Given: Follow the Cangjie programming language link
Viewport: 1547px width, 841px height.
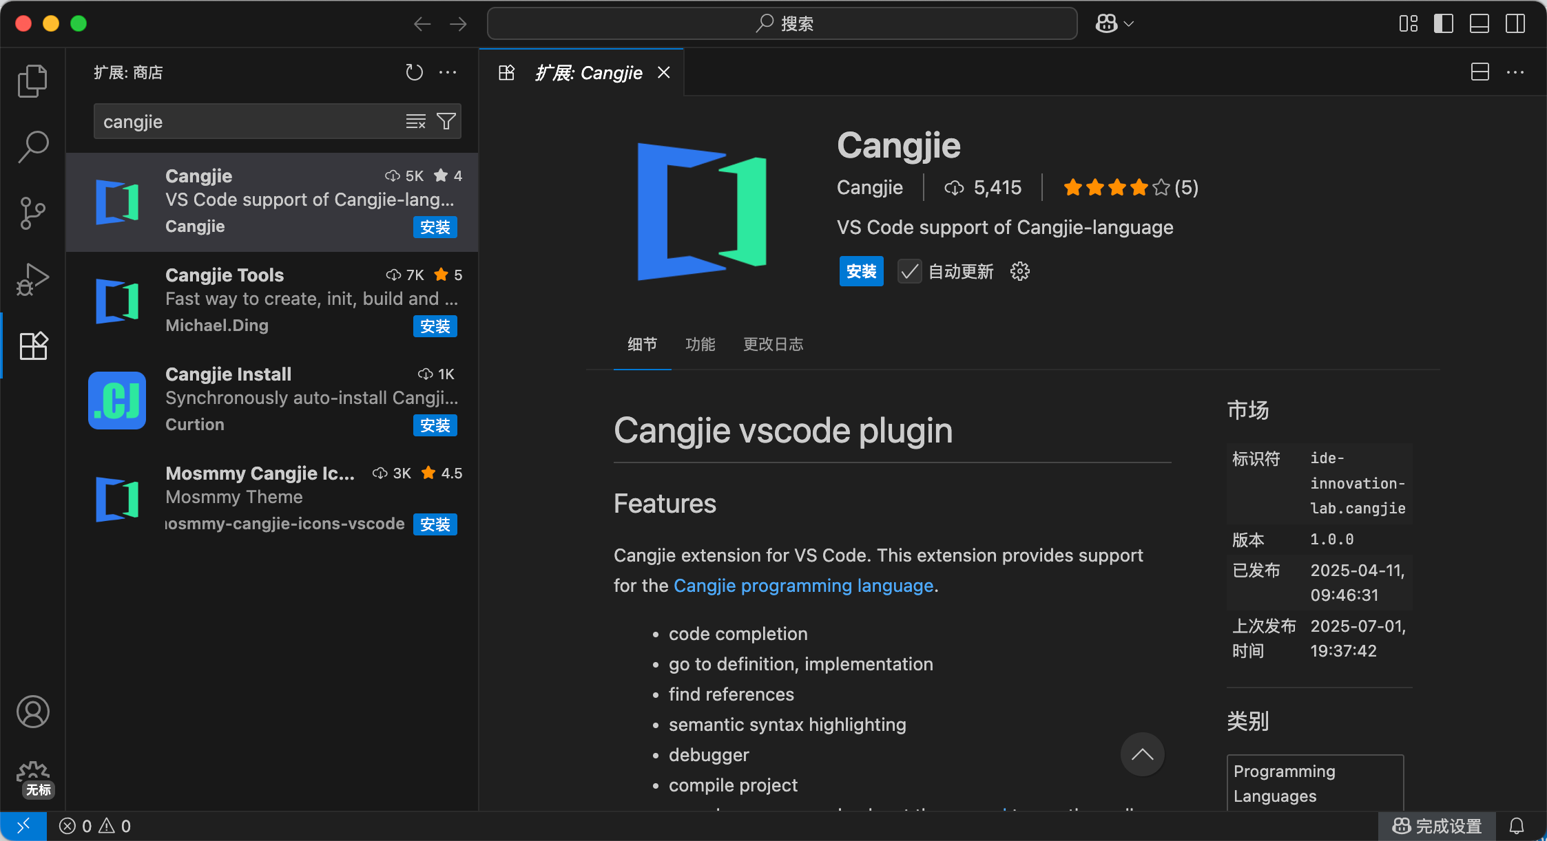Looking at the screenshot, I should pyautogui.click(x=802, y=586).
